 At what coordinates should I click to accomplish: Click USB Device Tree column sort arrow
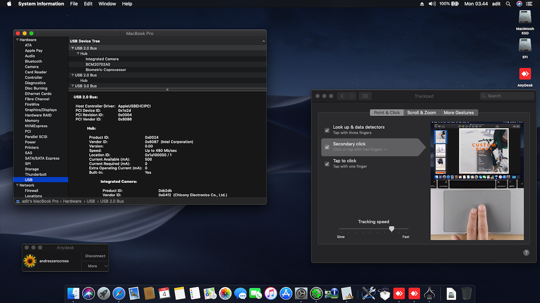[263, 41]
